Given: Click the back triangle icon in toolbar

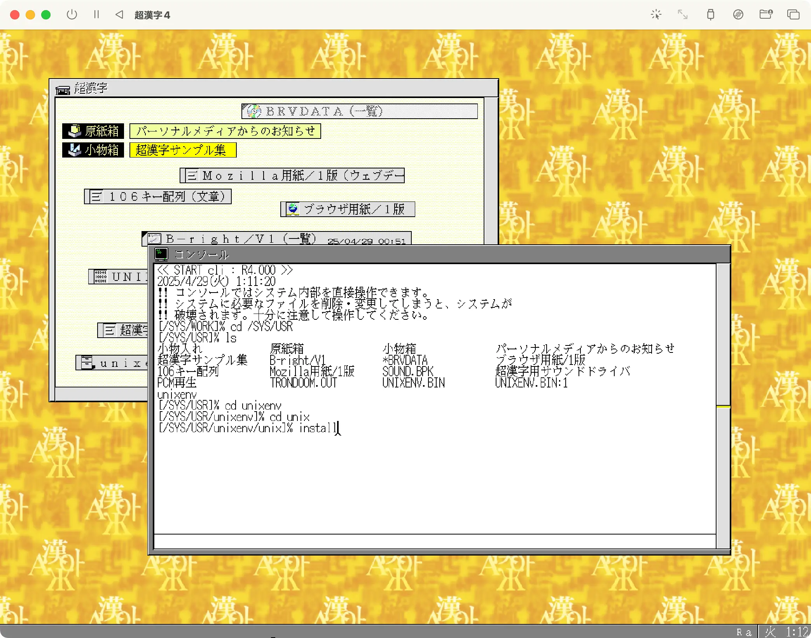Looking at the screenshot, I should [x=119, y=15].
